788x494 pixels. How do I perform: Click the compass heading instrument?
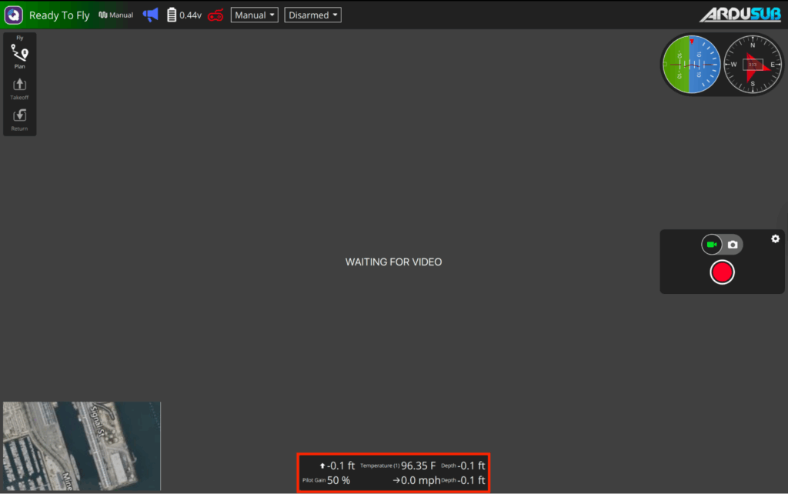click(752, 65)
